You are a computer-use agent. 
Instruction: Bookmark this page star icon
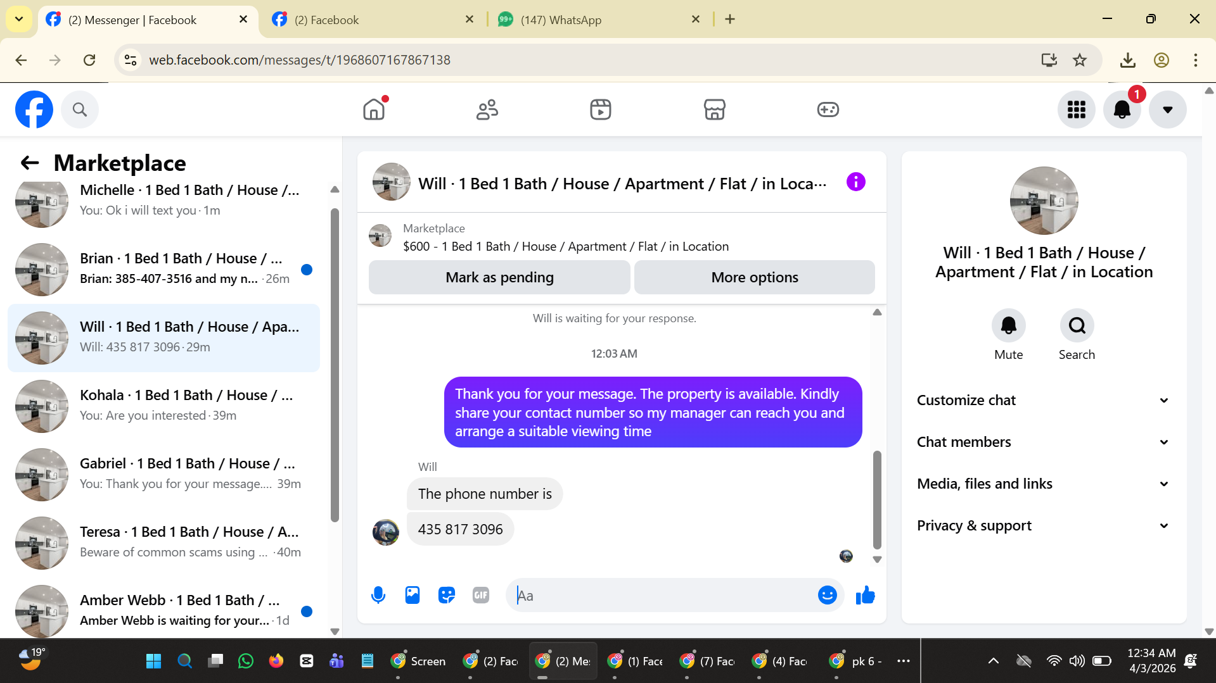click(1080, 60)
